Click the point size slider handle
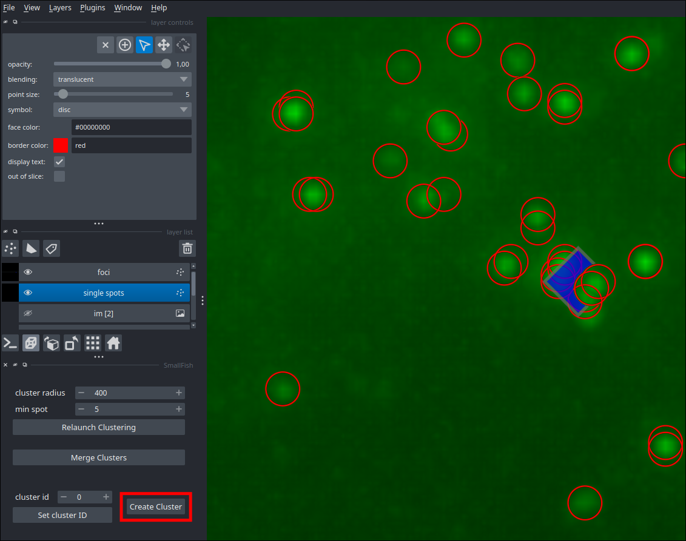Image resolution: width=686 pixels, height=541 pixels. [x=63, y=94]
